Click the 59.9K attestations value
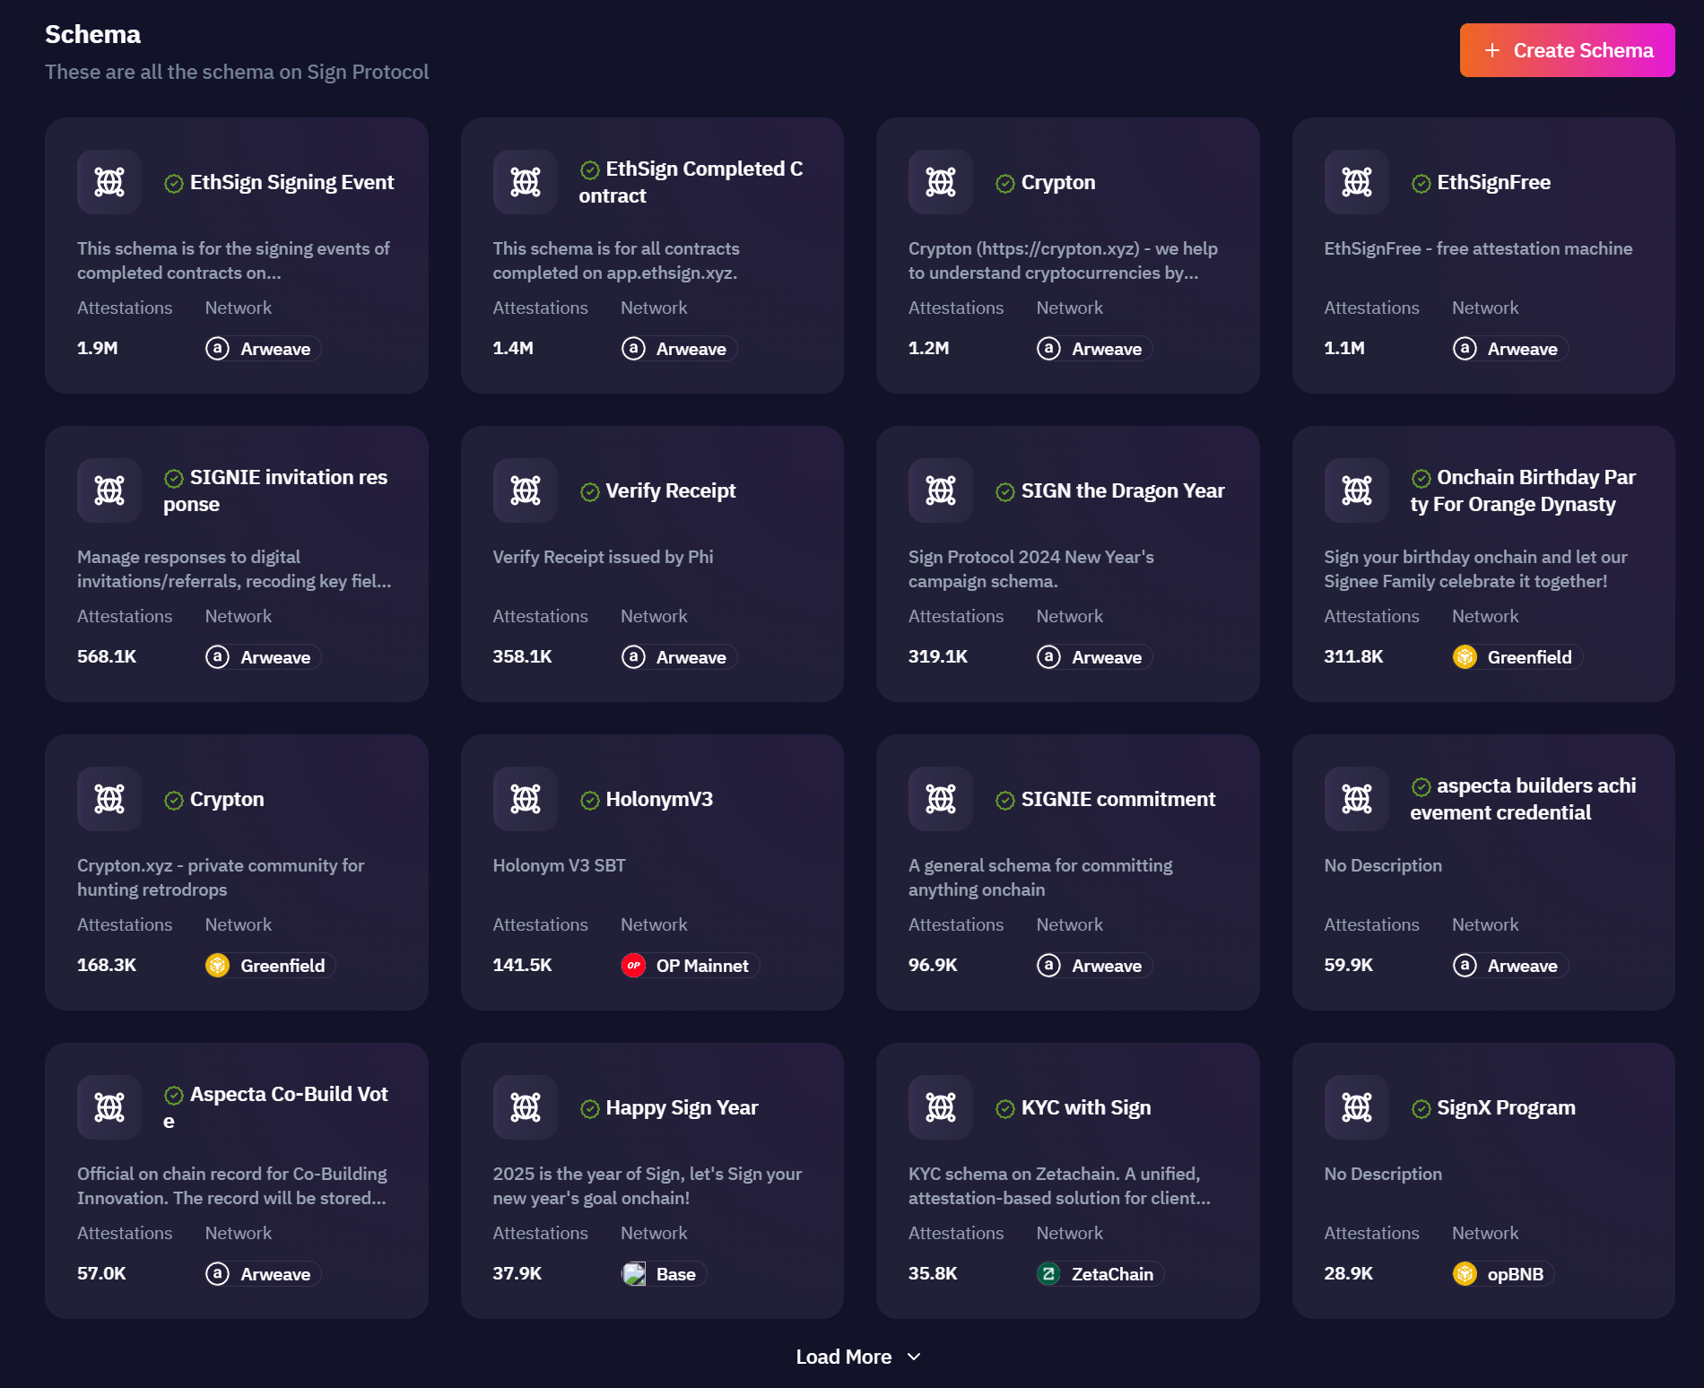Image resolution: width=1704 pixels, height=1388 pixels. (x=1349, y=965)
